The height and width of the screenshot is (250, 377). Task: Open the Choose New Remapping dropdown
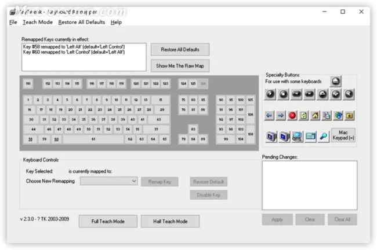pyautogui.click(x=109, y=181)
